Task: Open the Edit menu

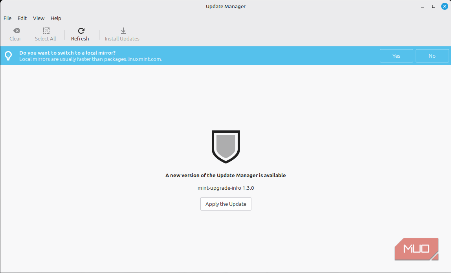Action: [22, 18]
